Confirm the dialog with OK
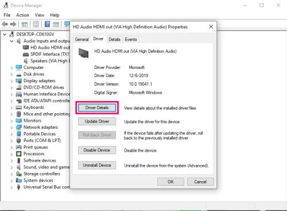Screen dimensions: 287x211 [170, 182]
